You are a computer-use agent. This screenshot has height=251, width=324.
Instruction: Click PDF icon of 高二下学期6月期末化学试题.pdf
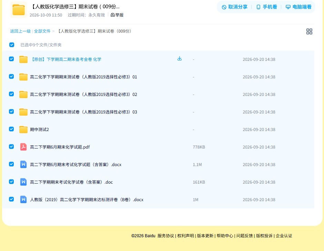point(23,147)
